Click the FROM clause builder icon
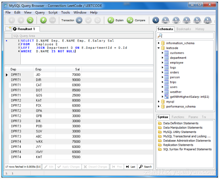This screenshot has height=179, width=219. 176,20
